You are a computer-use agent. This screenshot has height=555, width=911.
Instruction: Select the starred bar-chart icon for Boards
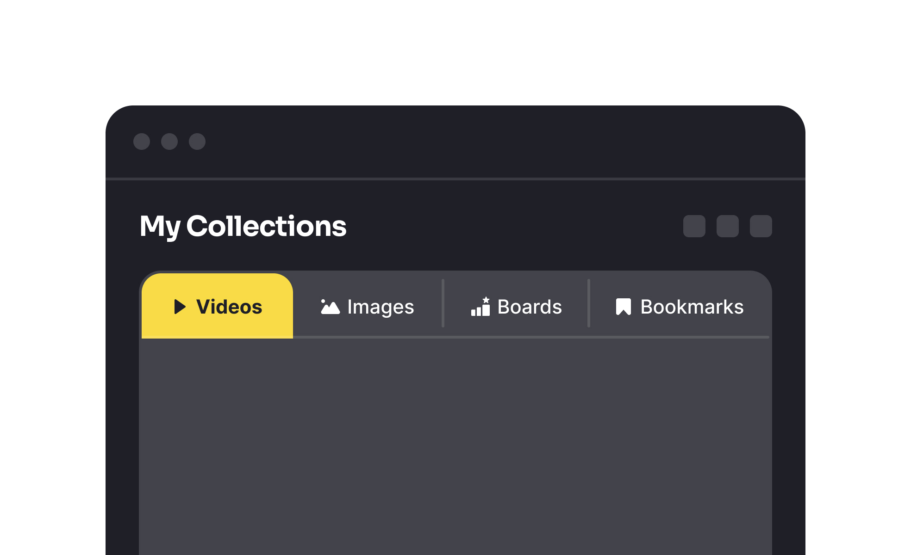point(480,307)
